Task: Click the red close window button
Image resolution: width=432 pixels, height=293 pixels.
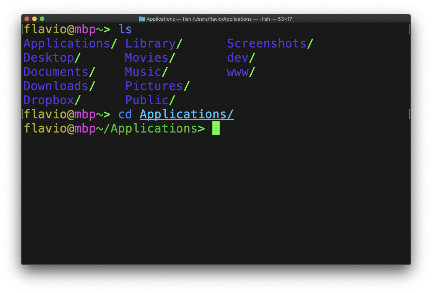Action: coord(27,19)
